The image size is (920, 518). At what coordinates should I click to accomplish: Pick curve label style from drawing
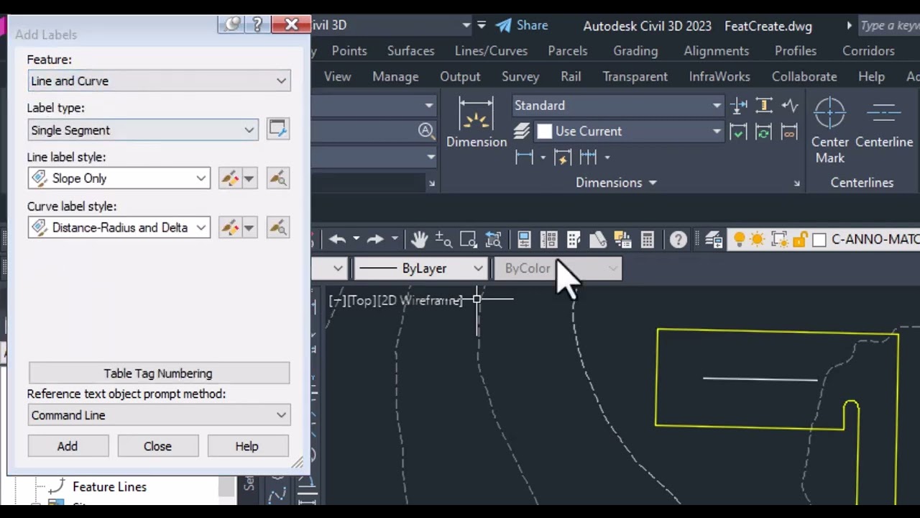coord(277,227)
